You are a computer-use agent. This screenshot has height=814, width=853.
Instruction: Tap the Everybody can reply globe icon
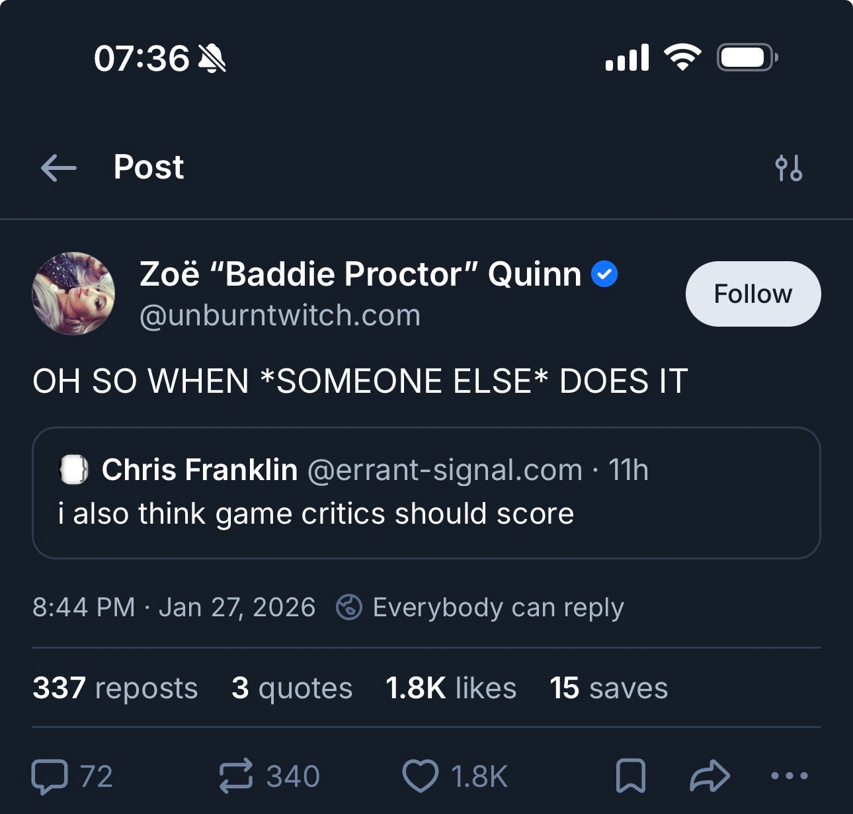point(349,607)
